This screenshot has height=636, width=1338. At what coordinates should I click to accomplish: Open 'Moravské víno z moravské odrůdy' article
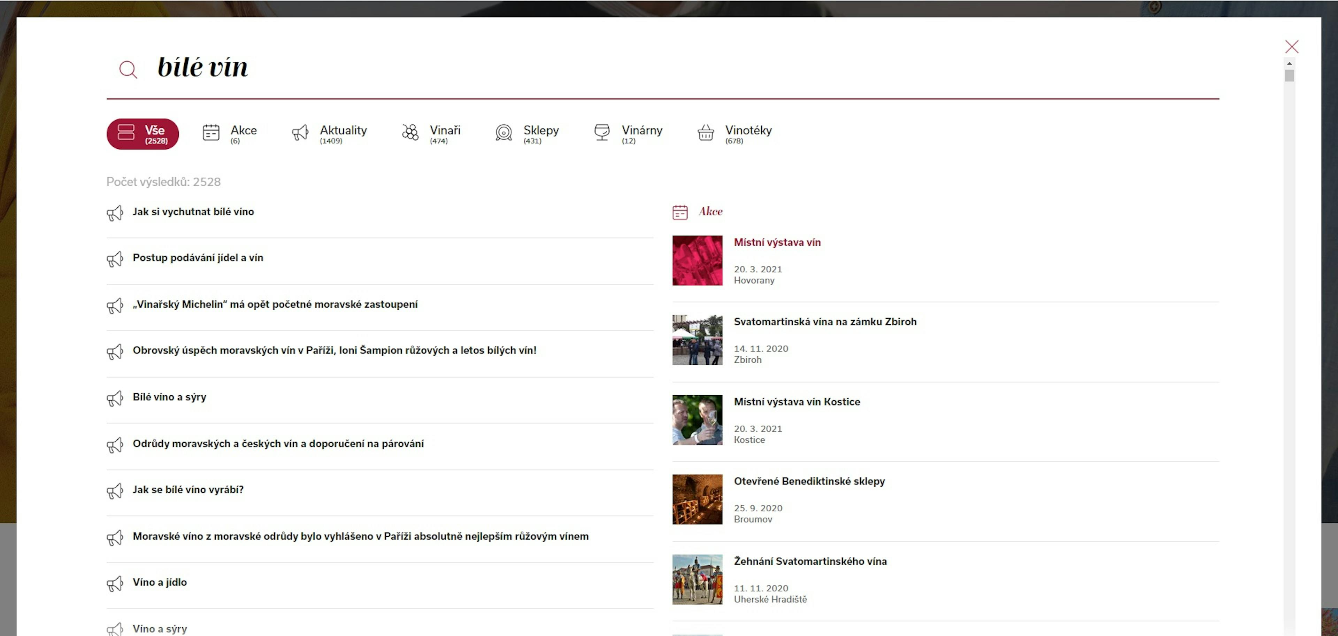(x=361, y=536)
